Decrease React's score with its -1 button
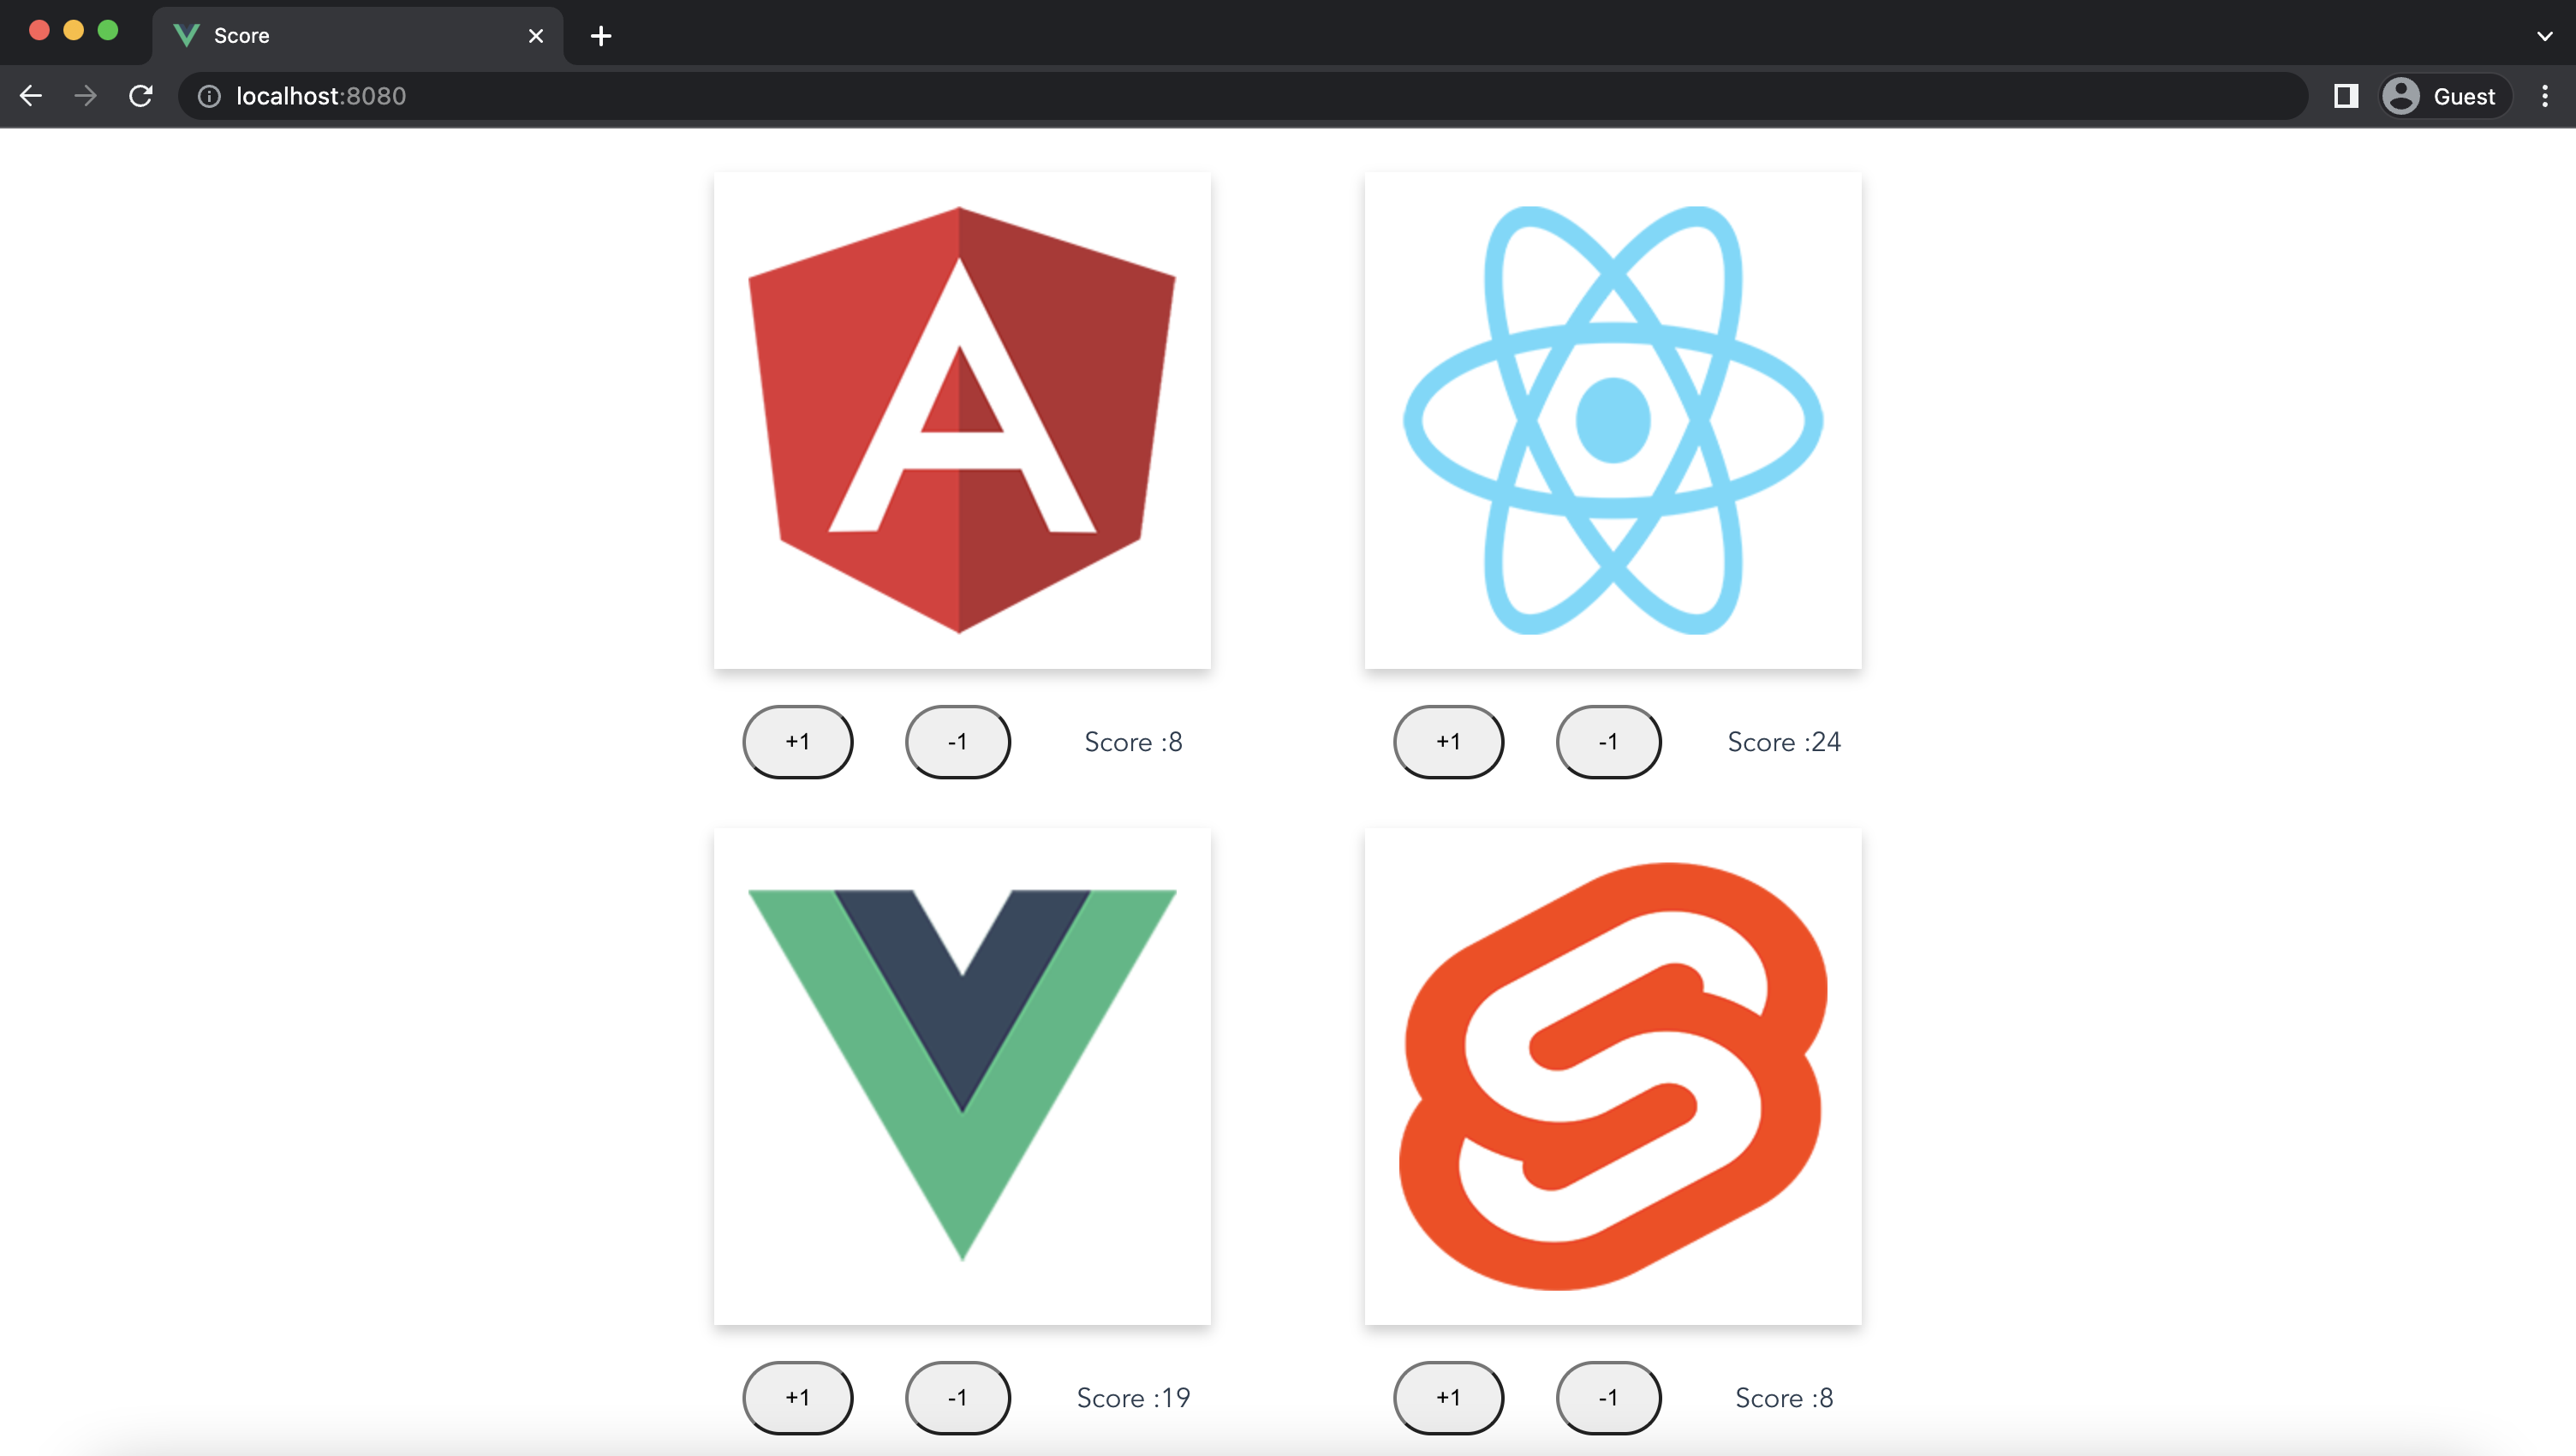2576x1456 pixels. tap(1607, 741)
